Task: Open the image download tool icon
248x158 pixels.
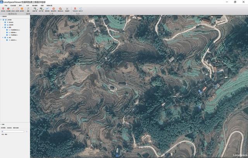Action: click(x=34, y=9)
